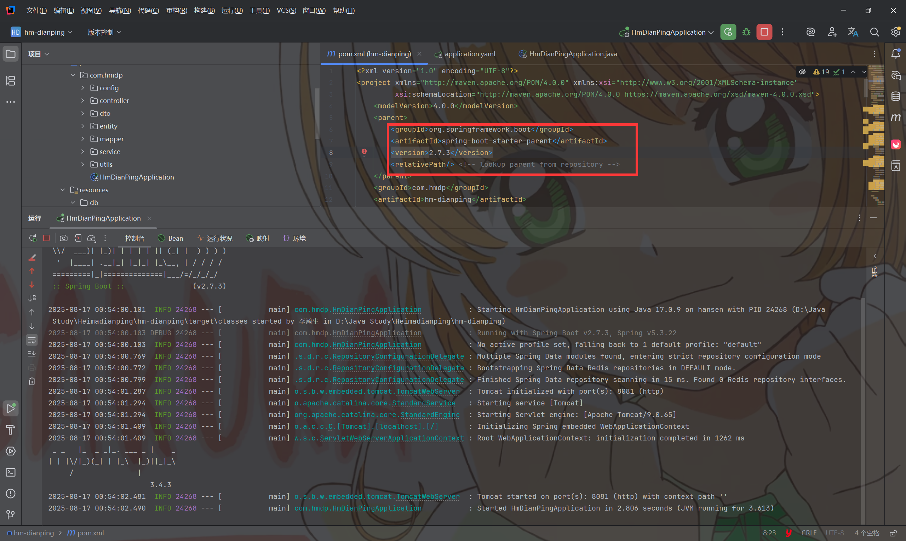906x541 pixels.
Task: Stop the process in the Run panel toolbar
Action: pyautogui.click(x=46, y=238)
